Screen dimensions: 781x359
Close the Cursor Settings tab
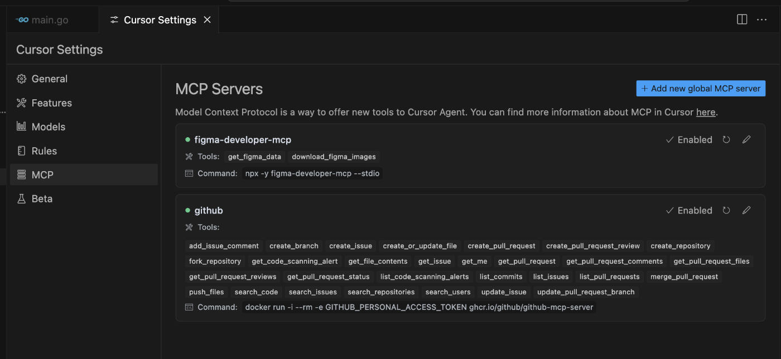207,20
